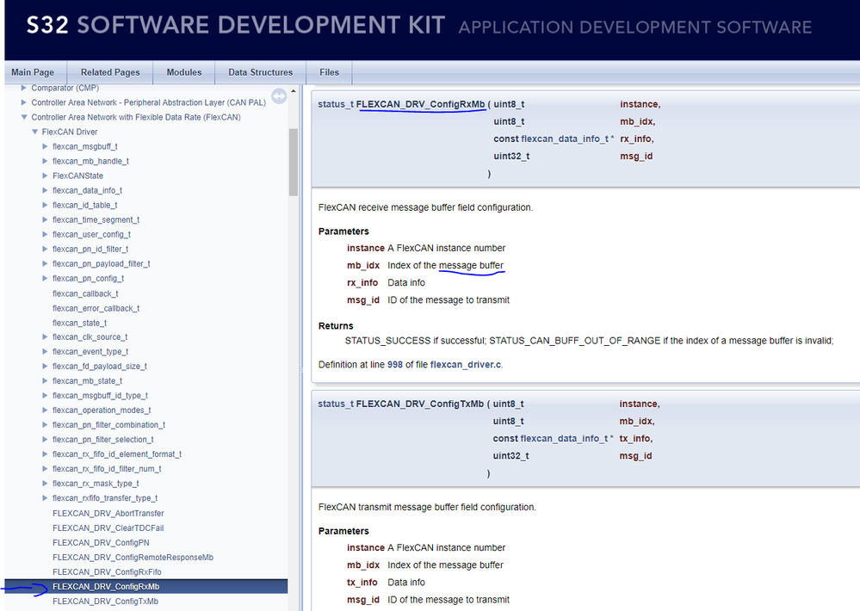860x611 pixels.
Task: Expand the flexcan_pn_config_t node arrow
Action: pos(45,278)
